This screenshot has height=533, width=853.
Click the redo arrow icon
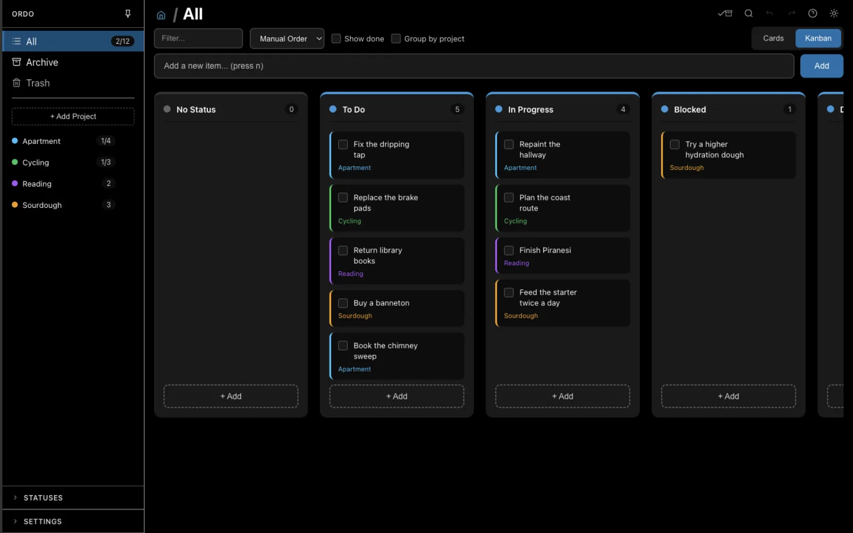pos(792,13)
